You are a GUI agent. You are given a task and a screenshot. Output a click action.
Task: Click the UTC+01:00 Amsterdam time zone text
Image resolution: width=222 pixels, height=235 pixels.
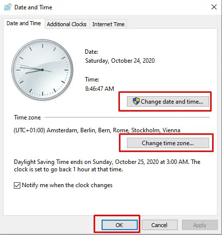coord(97,130)
